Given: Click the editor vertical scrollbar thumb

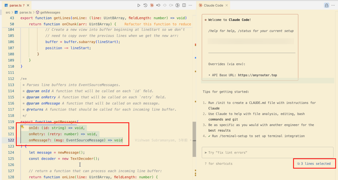Looking at the screenshot, I should pos(194,139).
